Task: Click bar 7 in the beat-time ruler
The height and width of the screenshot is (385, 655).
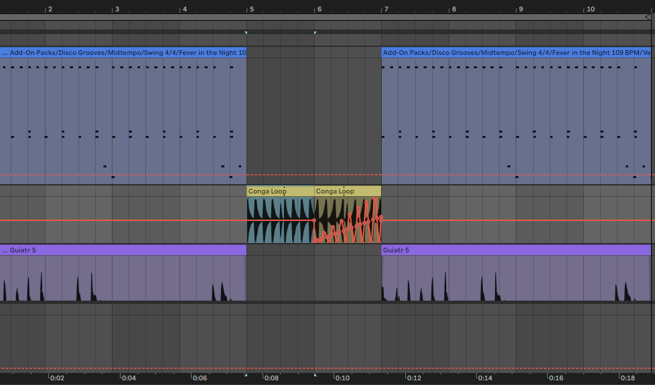Action: pyautogui.click(x=385, y=9)
